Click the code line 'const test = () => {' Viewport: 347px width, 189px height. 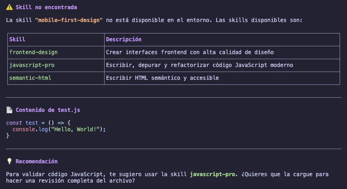pyautogui.click(x=38, y=122)
